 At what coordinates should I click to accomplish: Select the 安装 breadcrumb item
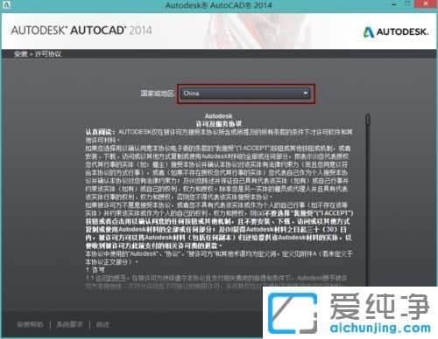(x=20, y=54)
